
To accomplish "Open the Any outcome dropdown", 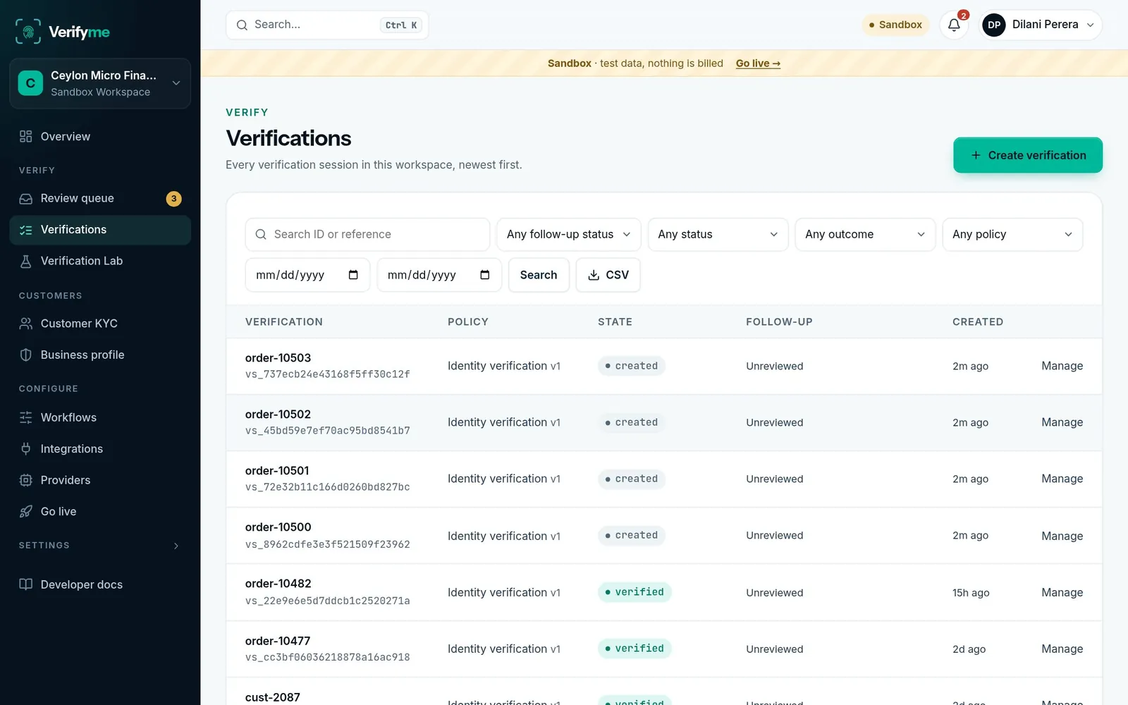I will (x=865, y=234).
